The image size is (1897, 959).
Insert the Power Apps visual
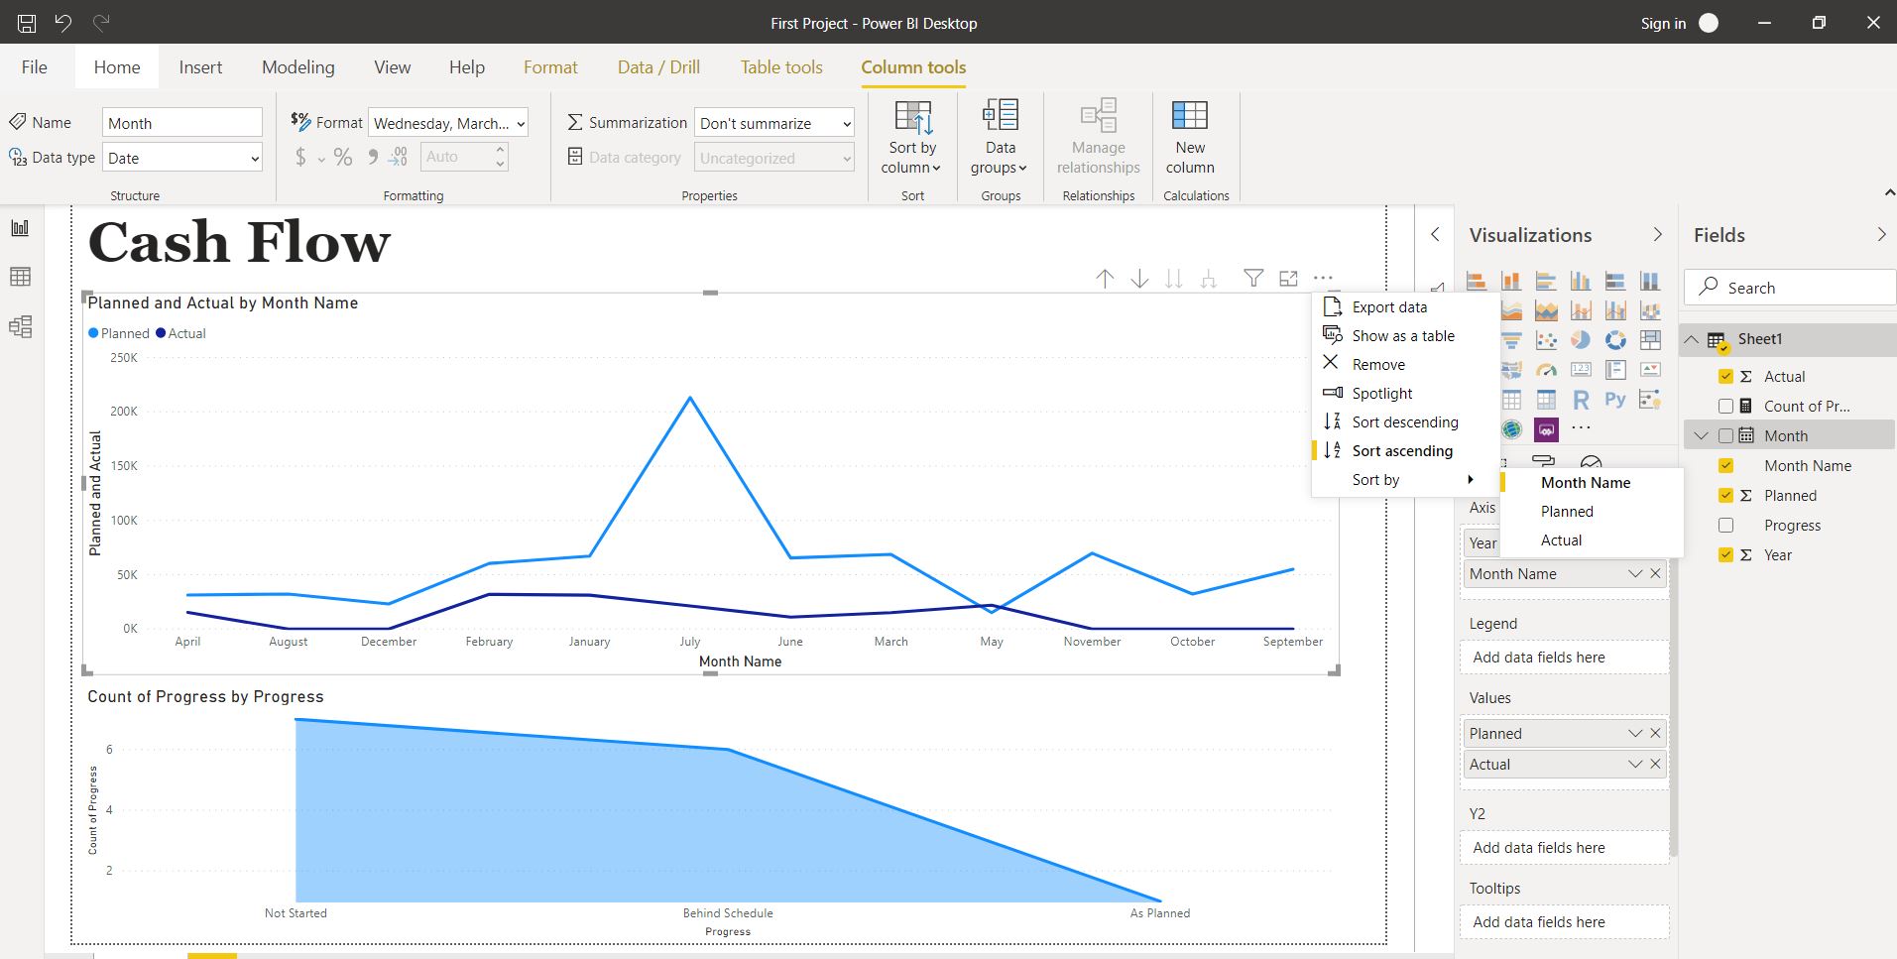[x=1546, y=429]
